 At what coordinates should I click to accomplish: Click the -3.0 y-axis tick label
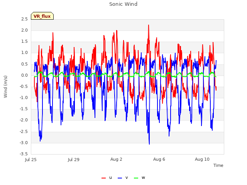tap(24, 143)
